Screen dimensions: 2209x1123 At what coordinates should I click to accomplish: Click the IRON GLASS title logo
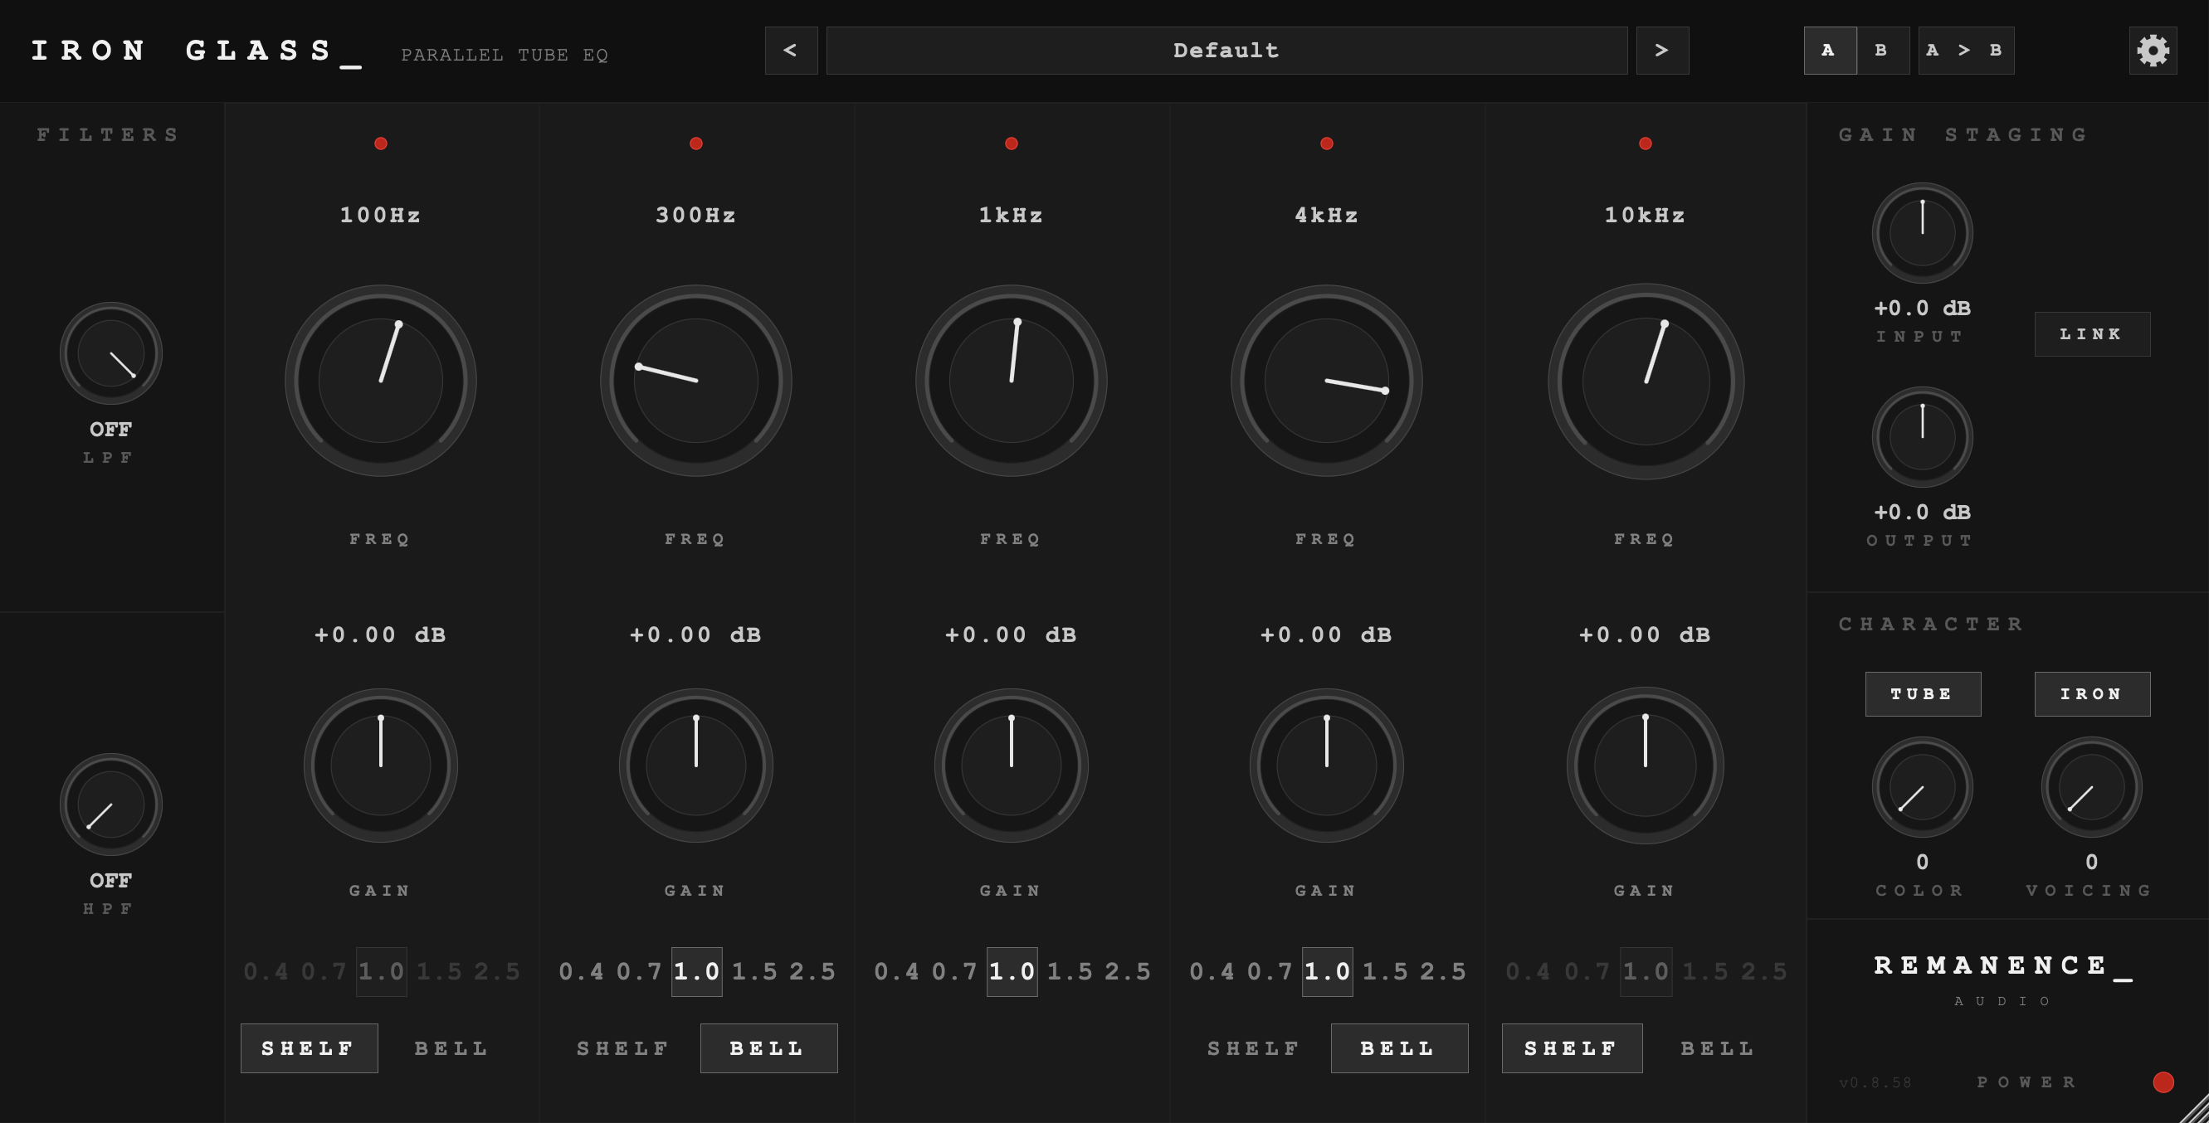[x=197, y=51]
